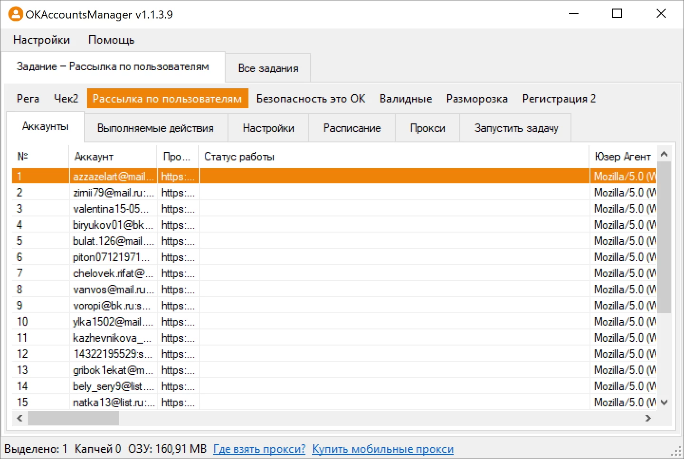Switch to the Все задания tab
This screenshot has height=459, width=684.
tap(268, 68)
